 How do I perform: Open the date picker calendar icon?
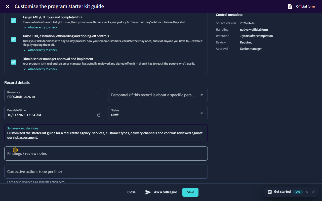pos(99,115)
